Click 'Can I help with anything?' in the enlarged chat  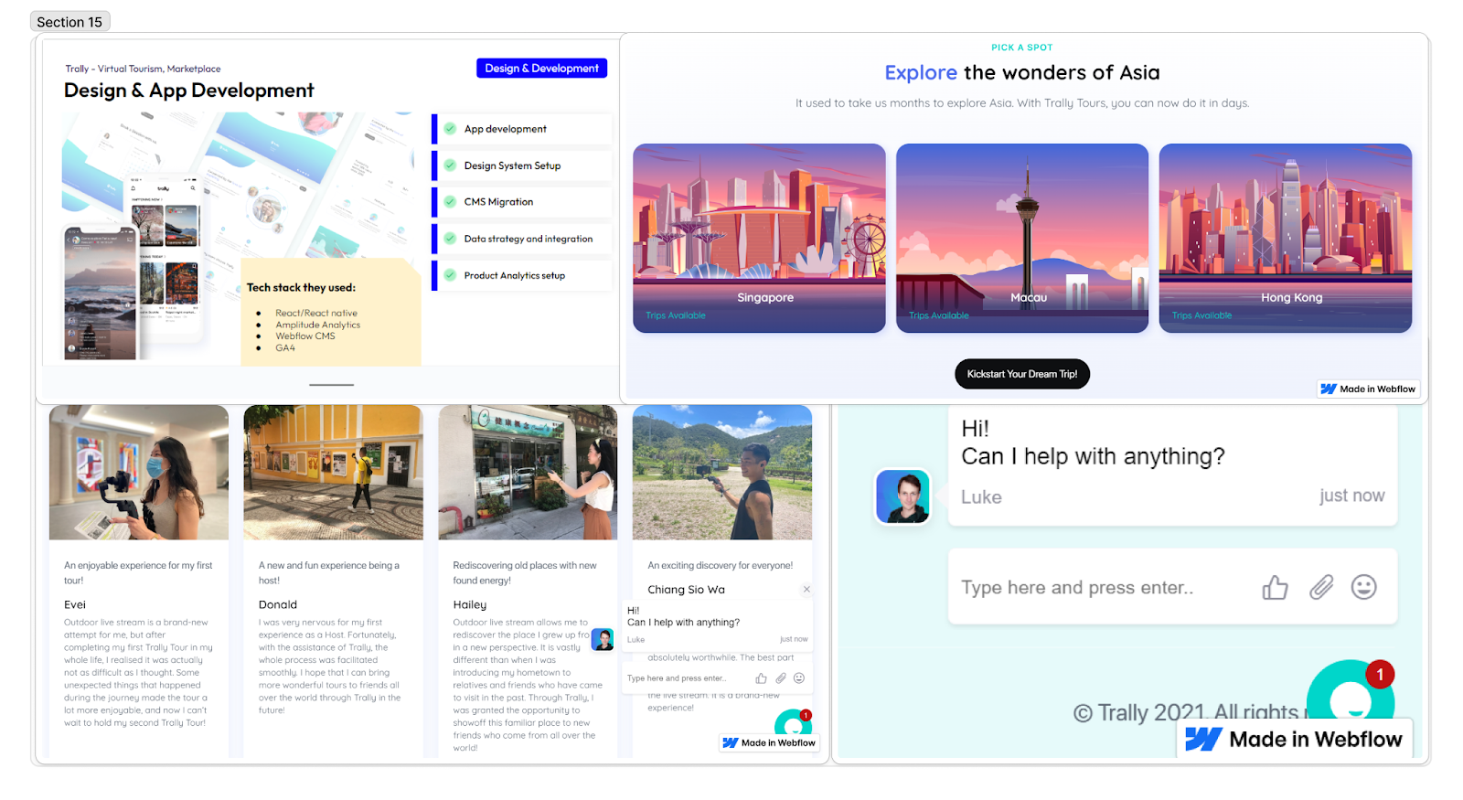tap(1093, 456)
